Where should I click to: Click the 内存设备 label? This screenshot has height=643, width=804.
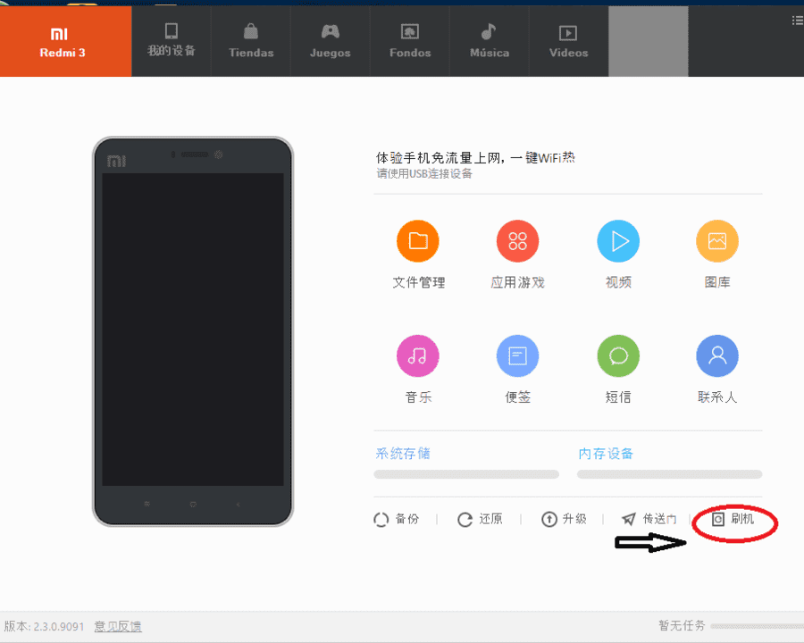606,454
